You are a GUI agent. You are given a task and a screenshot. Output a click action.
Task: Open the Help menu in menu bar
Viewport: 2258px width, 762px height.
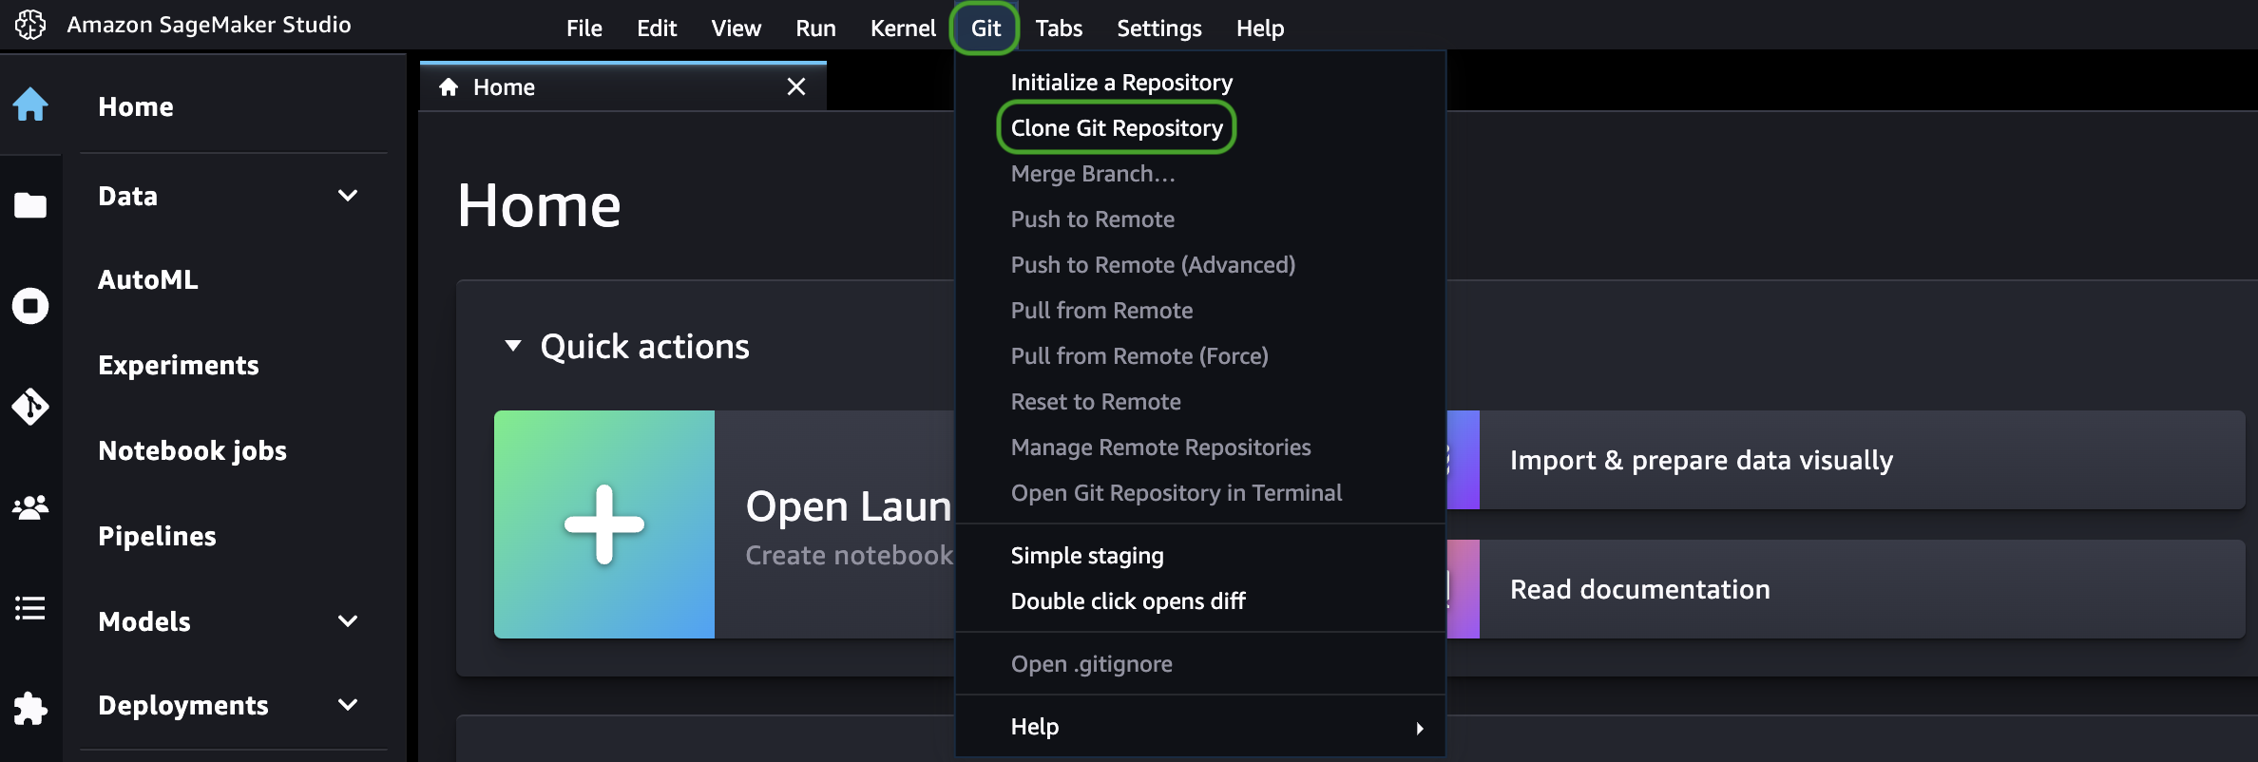tap(1260, 29)
